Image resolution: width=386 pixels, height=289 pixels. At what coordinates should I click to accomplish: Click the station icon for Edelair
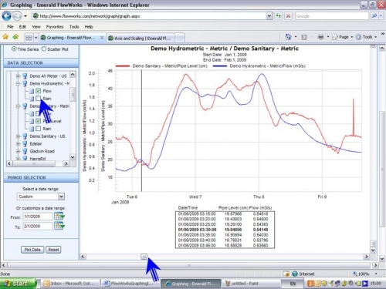pos(25,143)
